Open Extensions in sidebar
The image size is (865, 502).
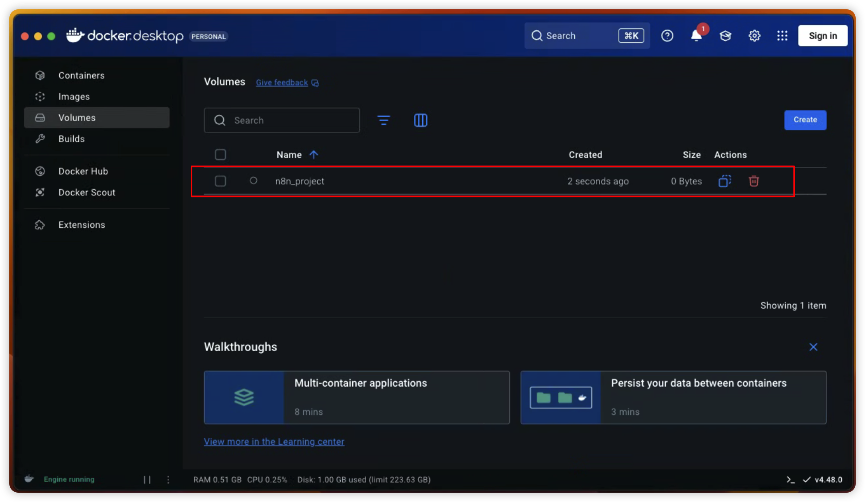click(x=97, y=225)
